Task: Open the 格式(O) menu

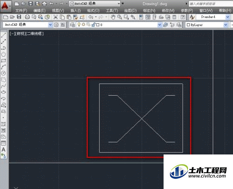Action: 93,11
